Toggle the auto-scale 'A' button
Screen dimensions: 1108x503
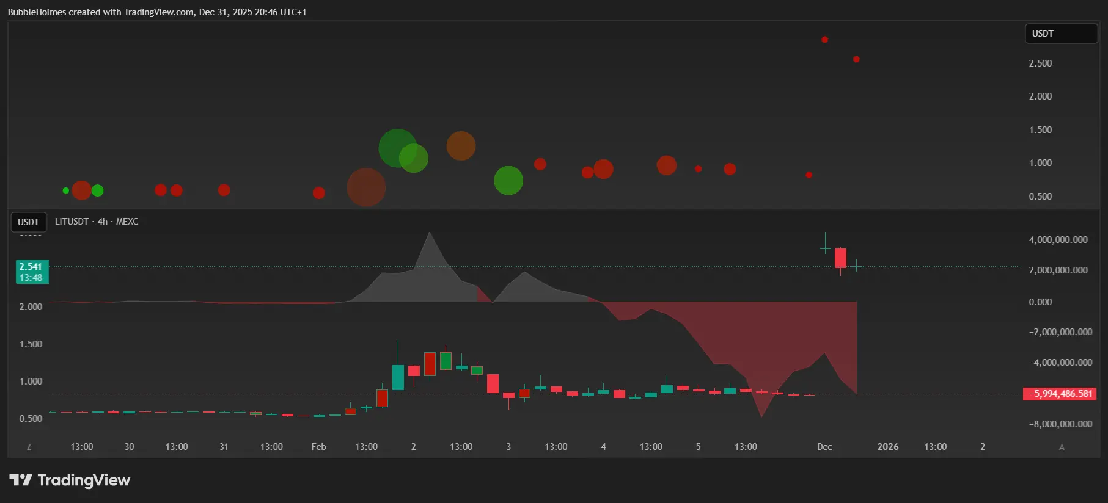click(x=1062, y=447)
